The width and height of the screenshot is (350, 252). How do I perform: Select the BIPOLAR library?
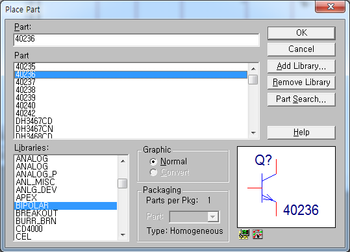click(x=66, y=206)
